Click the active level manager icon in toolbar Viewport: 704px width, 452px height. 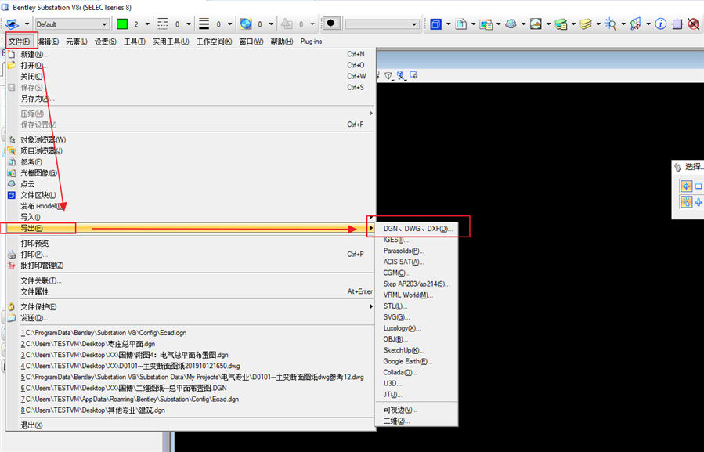click(12, 24)
